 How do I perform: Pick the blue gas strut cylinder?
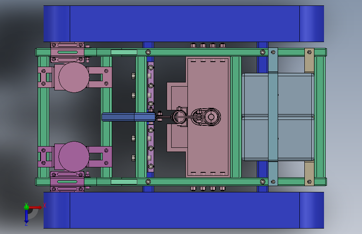tap(128, 117)
